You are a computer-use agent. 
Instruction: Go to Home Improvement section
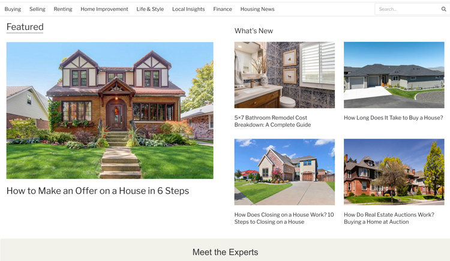pos(104,9)
